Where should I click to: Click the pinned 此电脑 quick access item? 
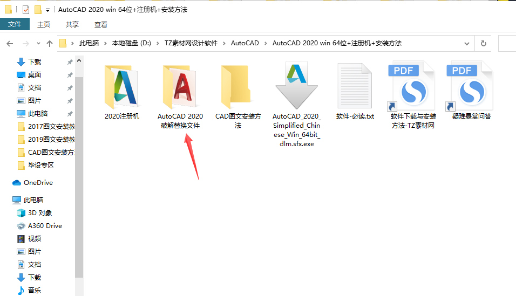point(38,113)
